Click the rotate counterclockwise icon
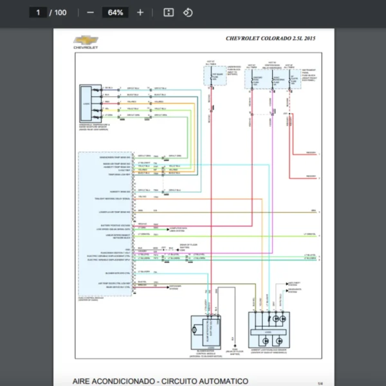Viewport: 386px width, 386px height. point(188,12)
